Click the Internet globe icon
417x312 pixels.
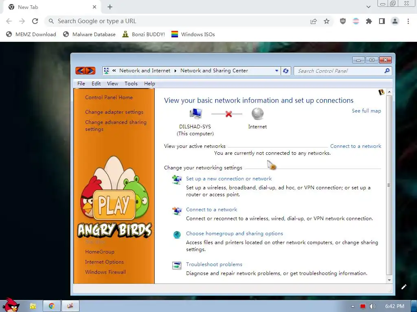click(x=257, y=114)
